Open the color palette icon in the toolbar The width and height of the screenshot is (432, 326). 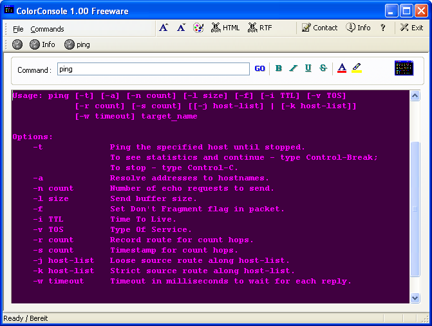tap(198, 28)
